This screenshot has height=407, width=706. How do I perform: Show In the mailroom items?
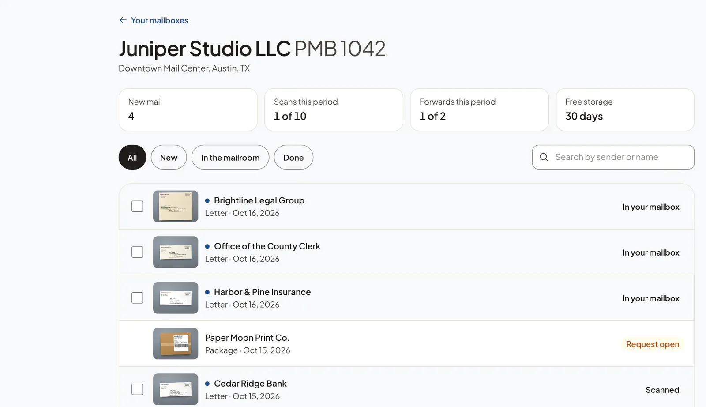click(230, 157)
